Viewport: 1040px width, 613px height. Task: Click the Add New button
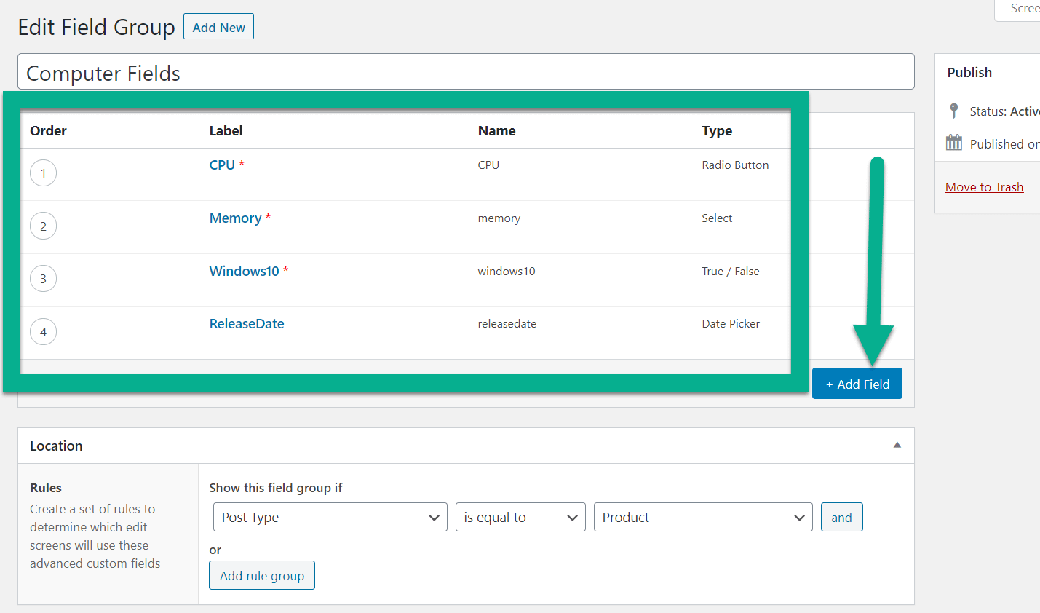click(218, 26)
